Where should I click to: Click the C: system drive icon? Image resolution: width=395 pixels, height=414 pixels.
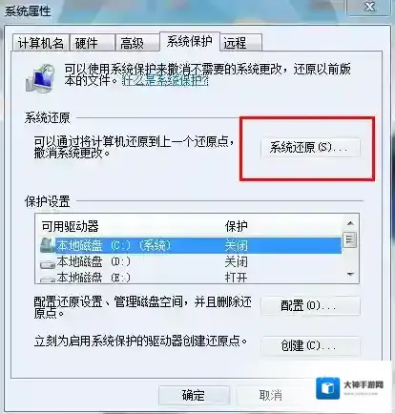click(48, 245)
